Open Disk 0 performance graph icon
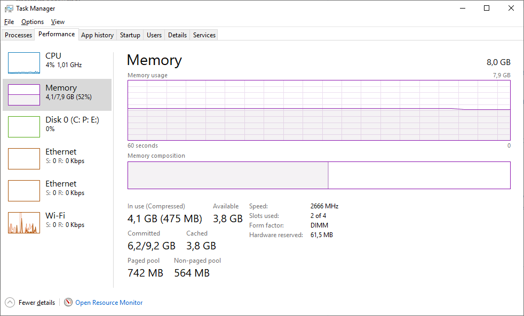 click(x=24, y=127)
